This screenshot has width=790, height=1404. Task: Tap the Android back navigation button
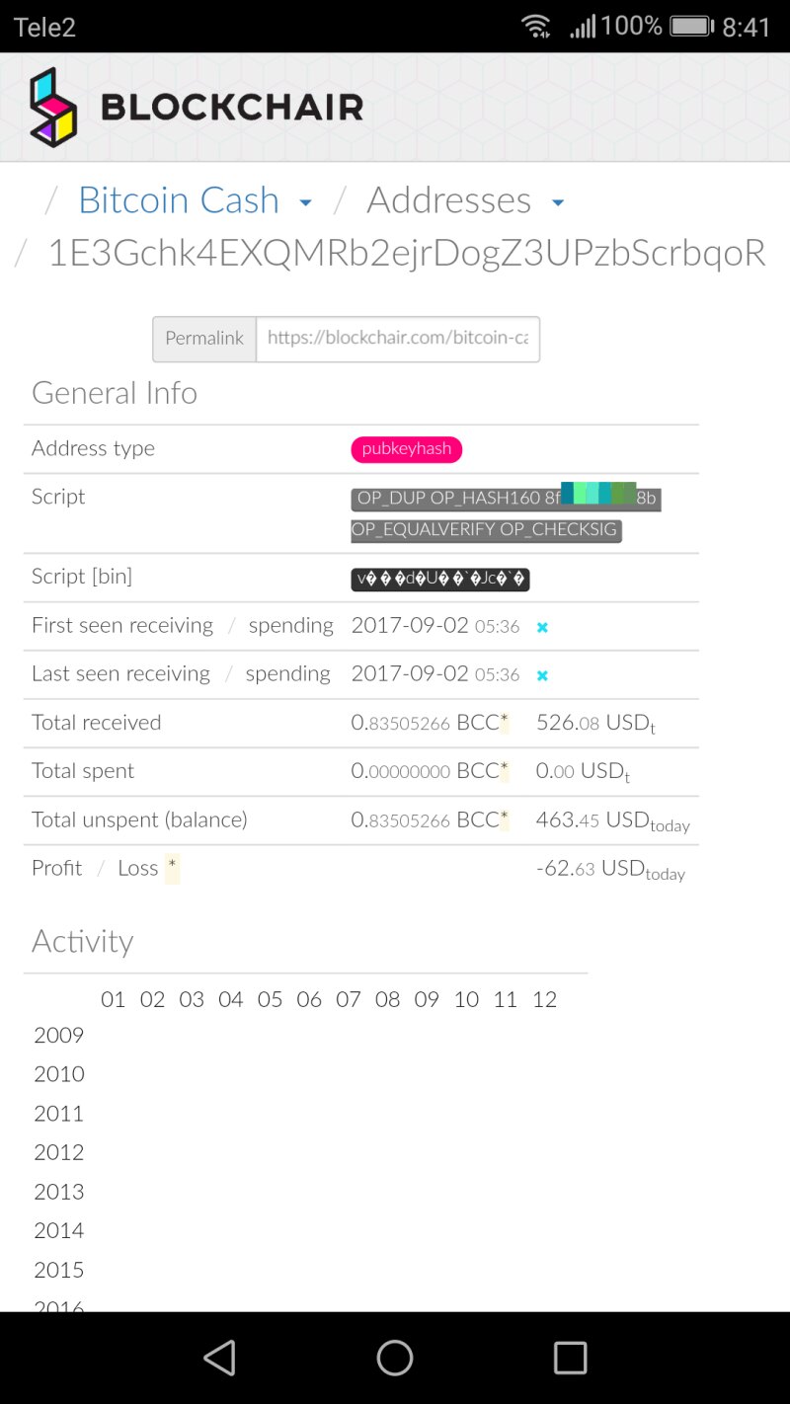(x=219, y=1358)
